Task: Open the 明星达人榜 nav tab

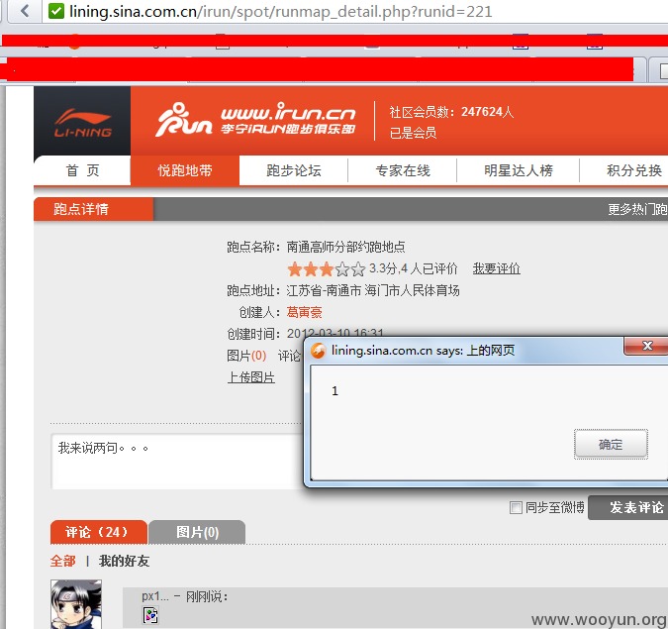Action: click(519, 170)
